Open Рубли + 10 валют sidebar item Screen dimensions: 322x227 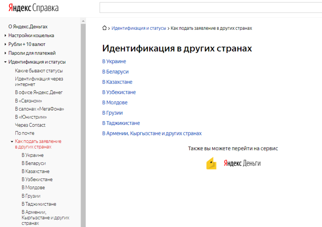(x=27, y=44)
